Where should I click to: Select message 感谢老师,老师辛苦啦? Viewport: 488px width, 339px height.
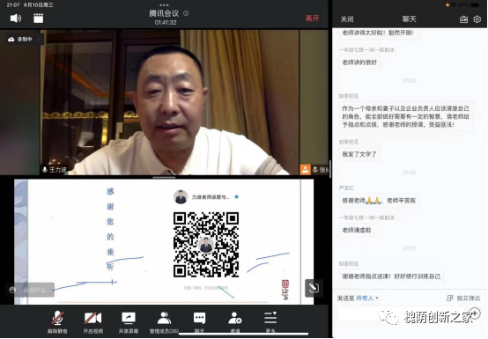[379, 201]
